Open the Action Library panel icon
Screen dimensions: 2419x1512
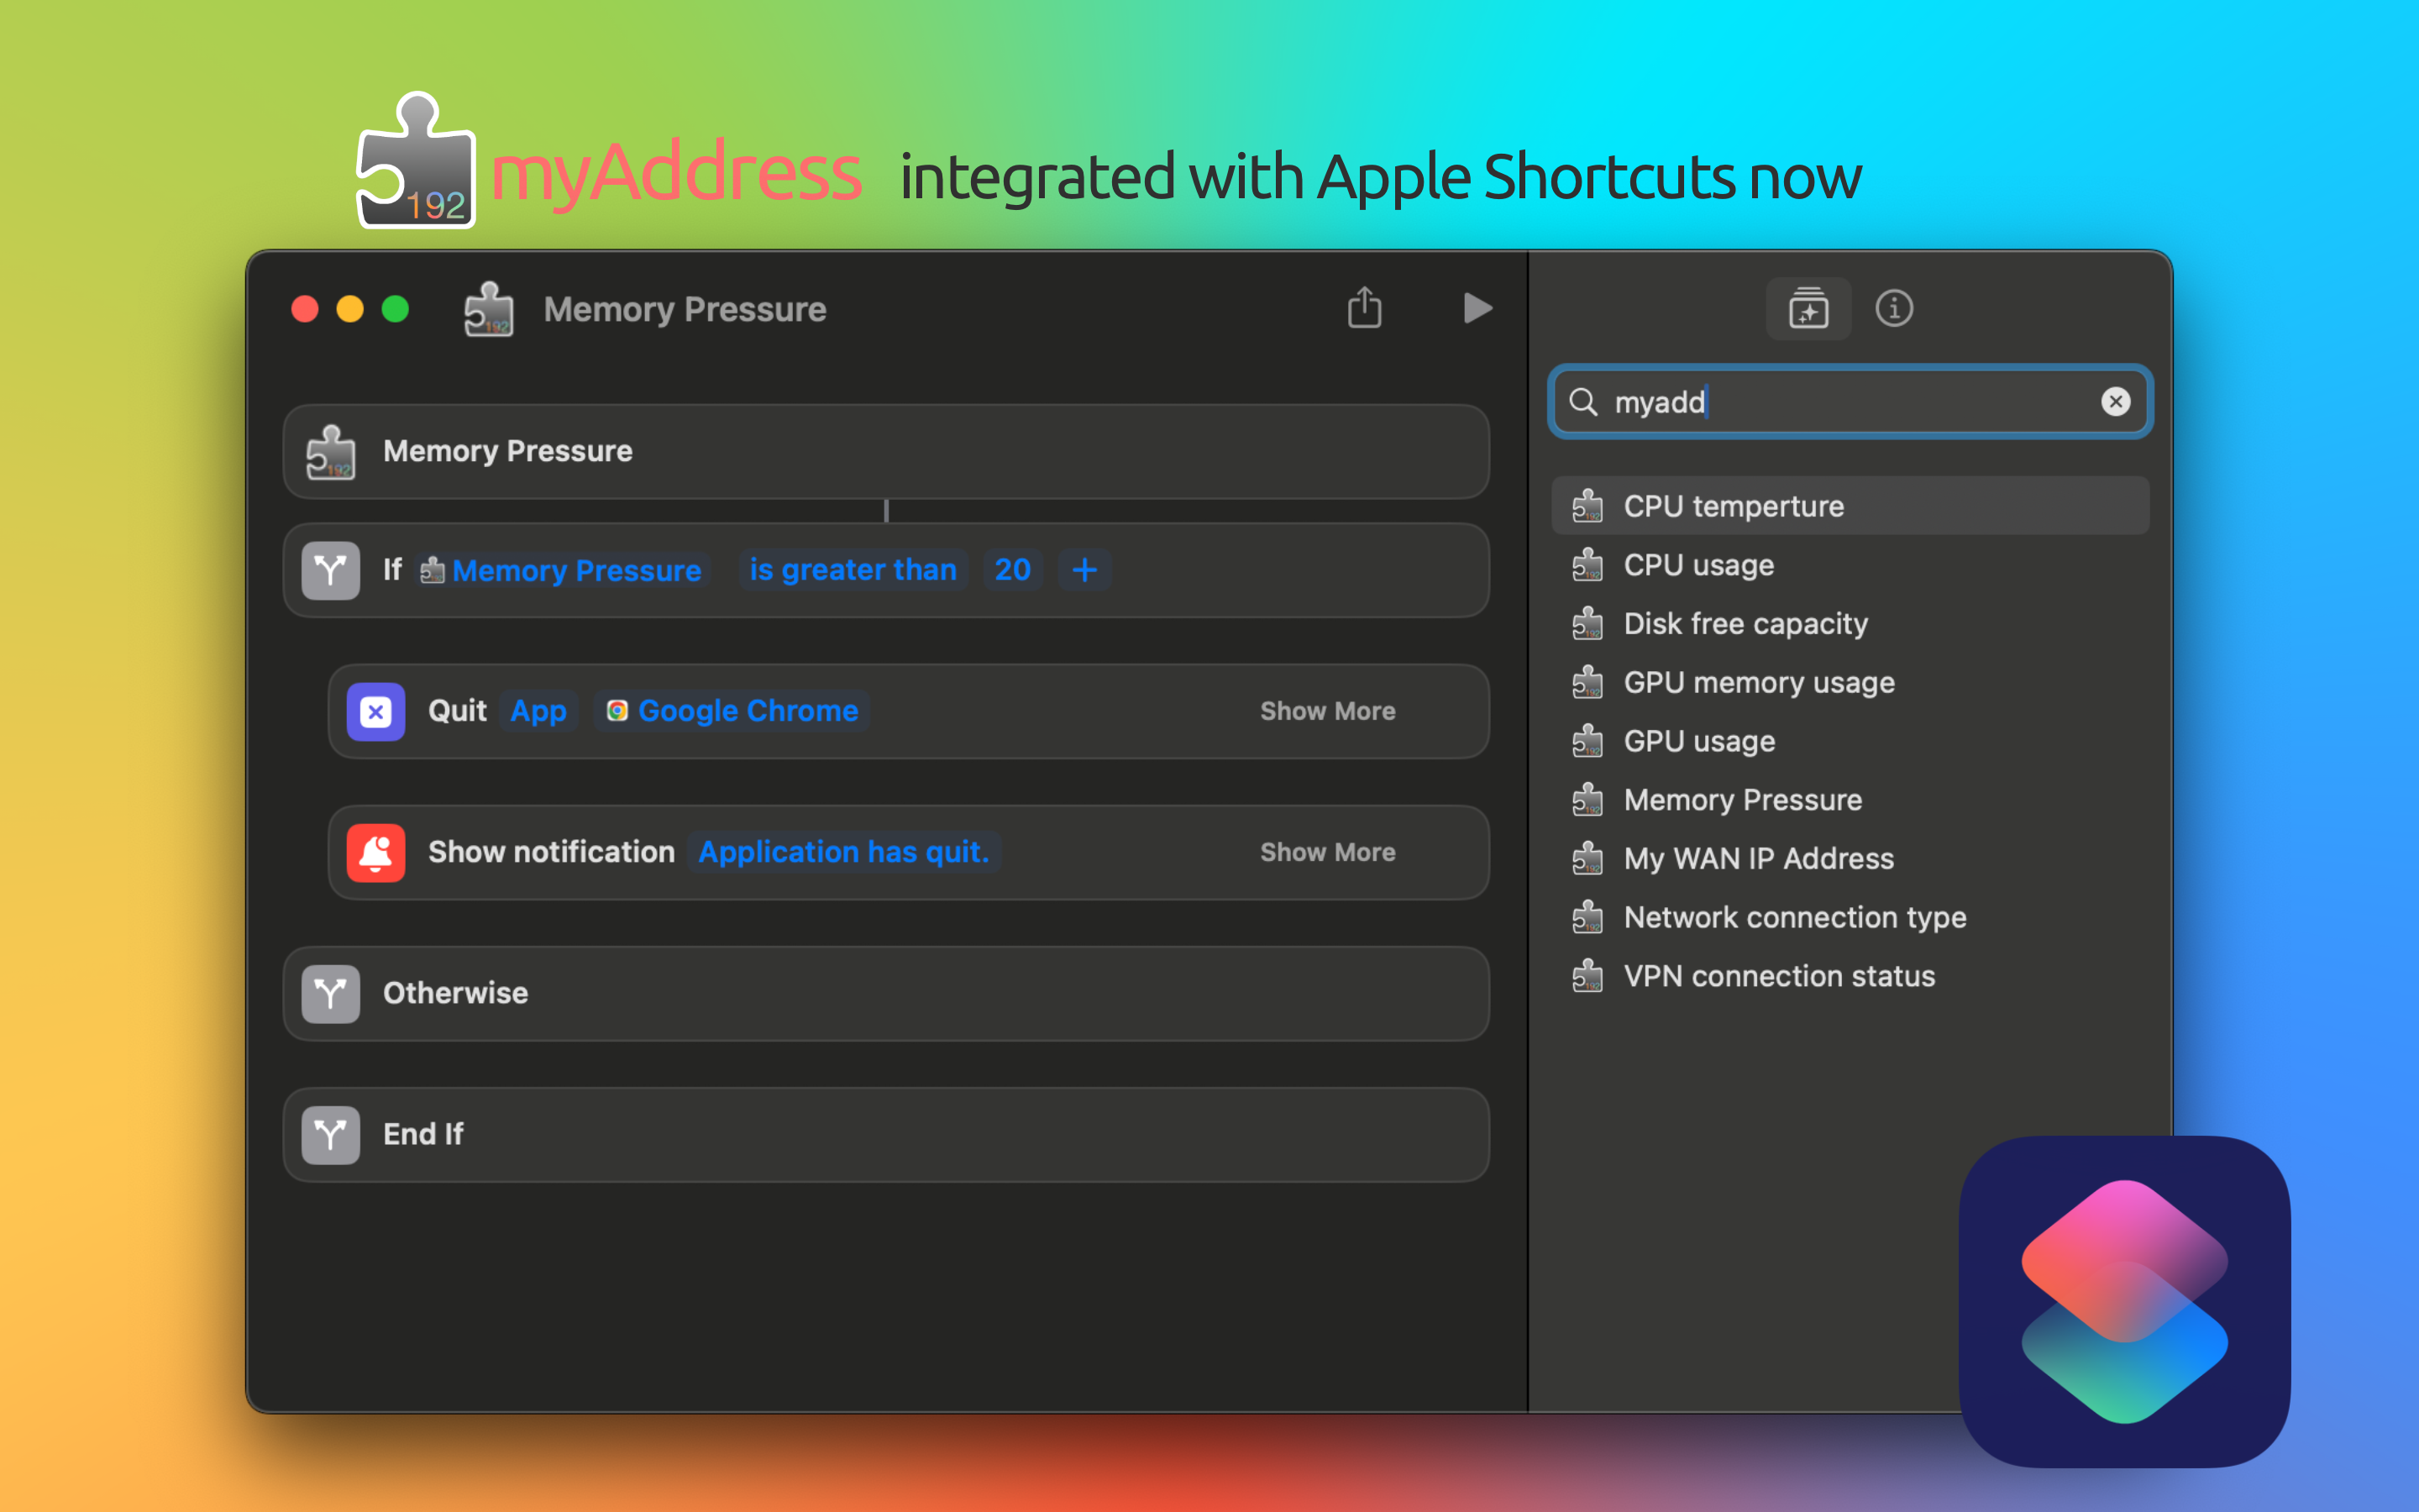pyautogui.click(x=1808, y=308)
